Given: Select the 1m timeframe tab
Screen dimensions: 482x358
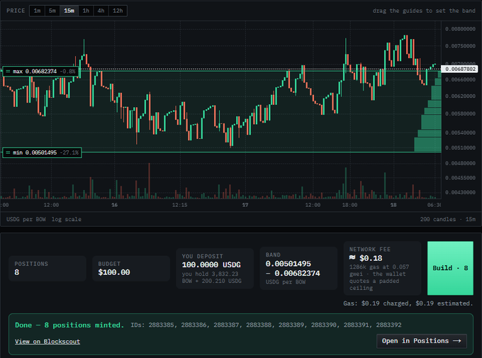Looking at the screenshot, I should [37, 11].
